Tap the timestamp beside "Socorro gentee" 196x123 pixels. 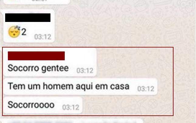[85, 71]
